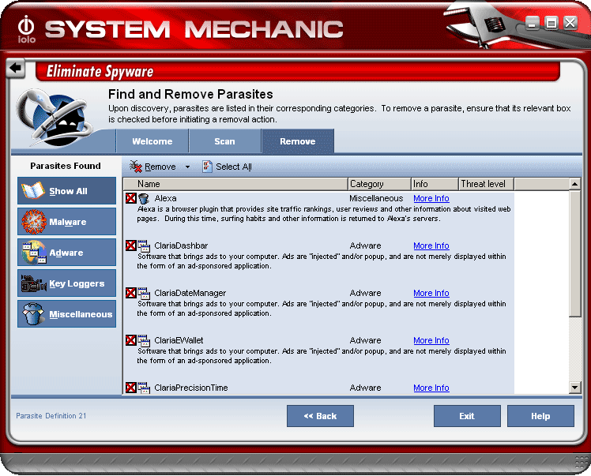Filter list by Key Loggers
The height and width of the screenshot is (476, 591).
[x=66, y=283]
